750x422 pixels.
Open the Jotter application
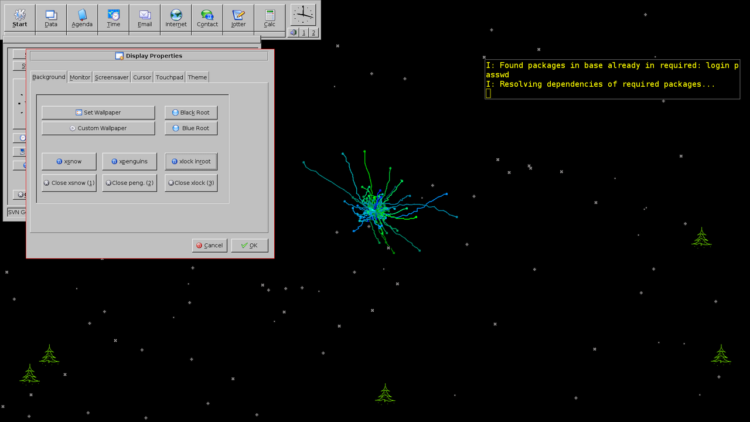click(238, 18)
